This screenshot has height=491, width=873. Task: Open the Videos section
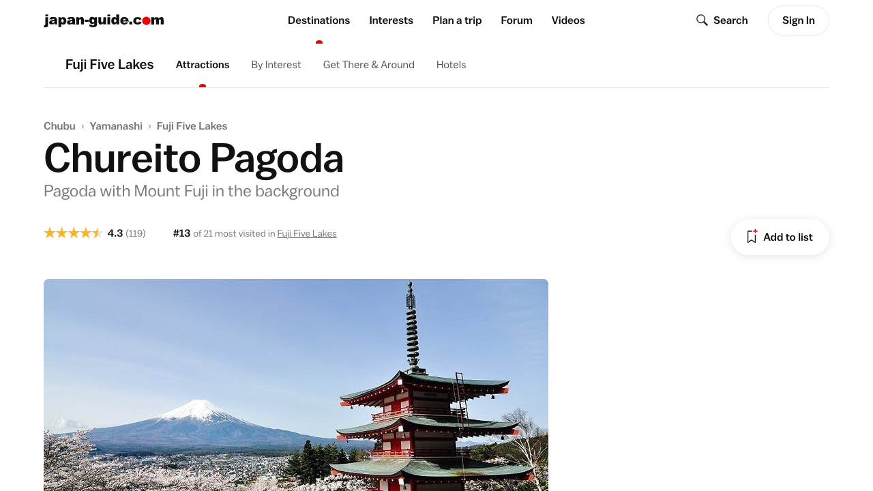(568, 20)
